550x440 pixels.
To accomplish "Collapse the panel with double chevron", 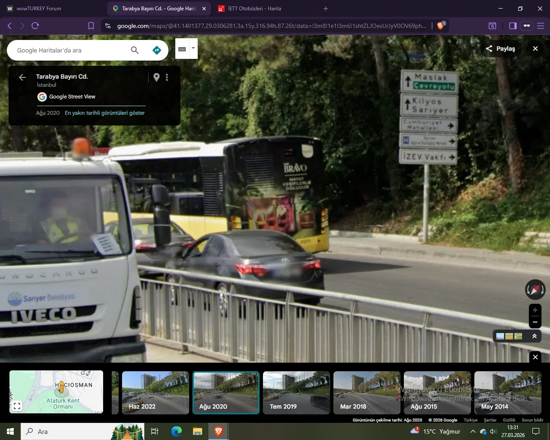I will (x=535, y=336).
